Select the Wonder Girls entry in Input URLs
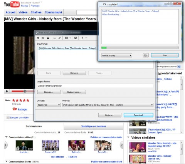The width and height of the screenshot is (185, 164). click(67, 48)
